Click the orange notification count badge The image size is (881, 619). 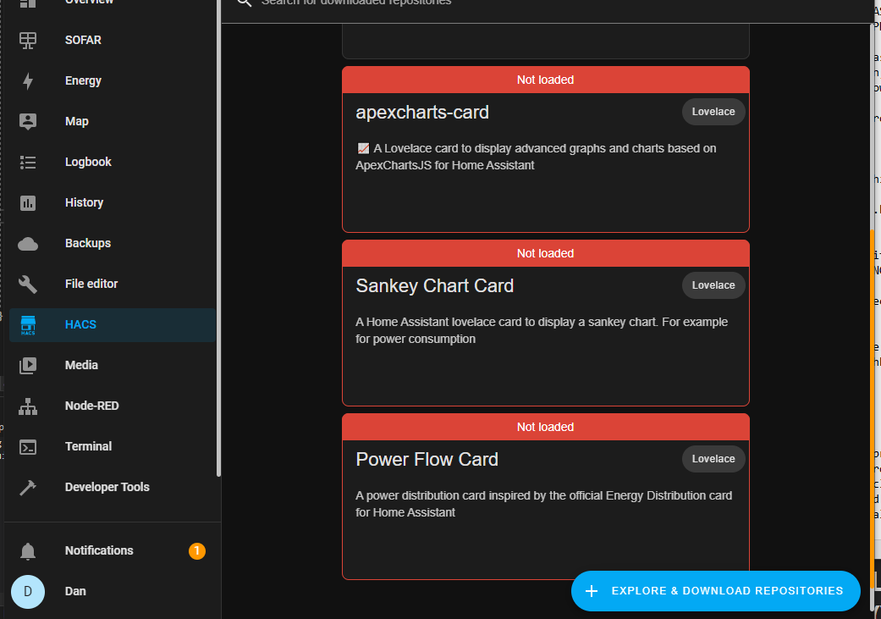(x=196, y=551)
